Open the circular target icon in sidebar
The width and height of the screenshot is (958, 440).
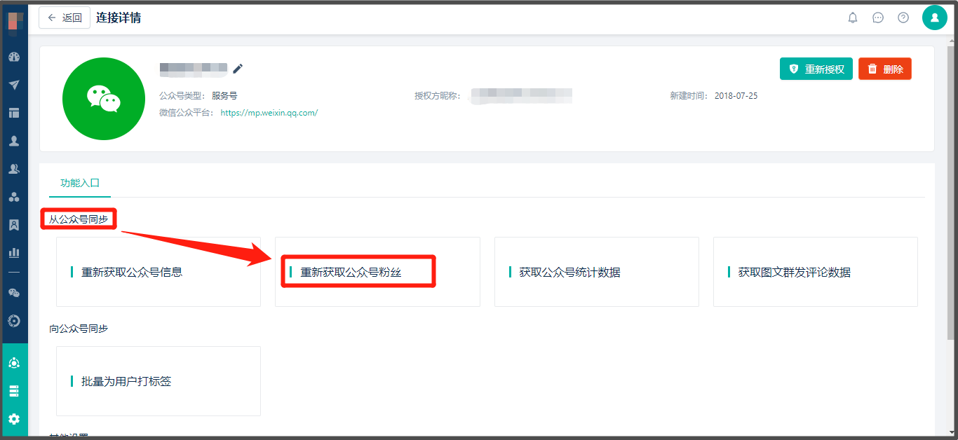coord(13,321)
